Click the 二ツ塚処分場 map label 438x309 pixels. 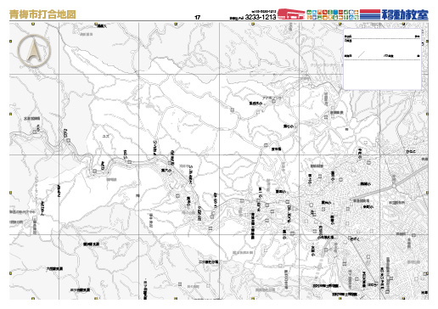209,262
